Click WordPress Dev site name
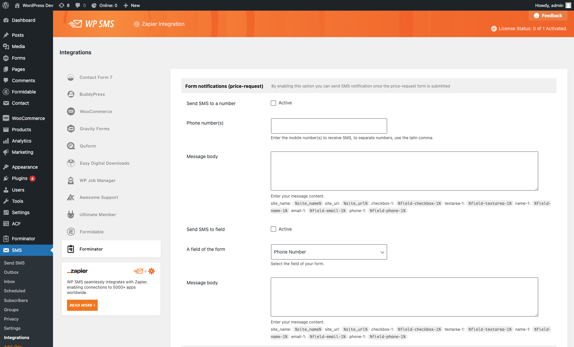Image resolution: width=574 pixels, height=347 pixels. tap(38, 5)
